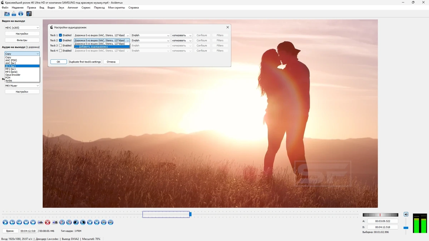Uncheck Track 1 Enabled checkbox
This screenshot has height=241, width=429.
coord(60,35)
